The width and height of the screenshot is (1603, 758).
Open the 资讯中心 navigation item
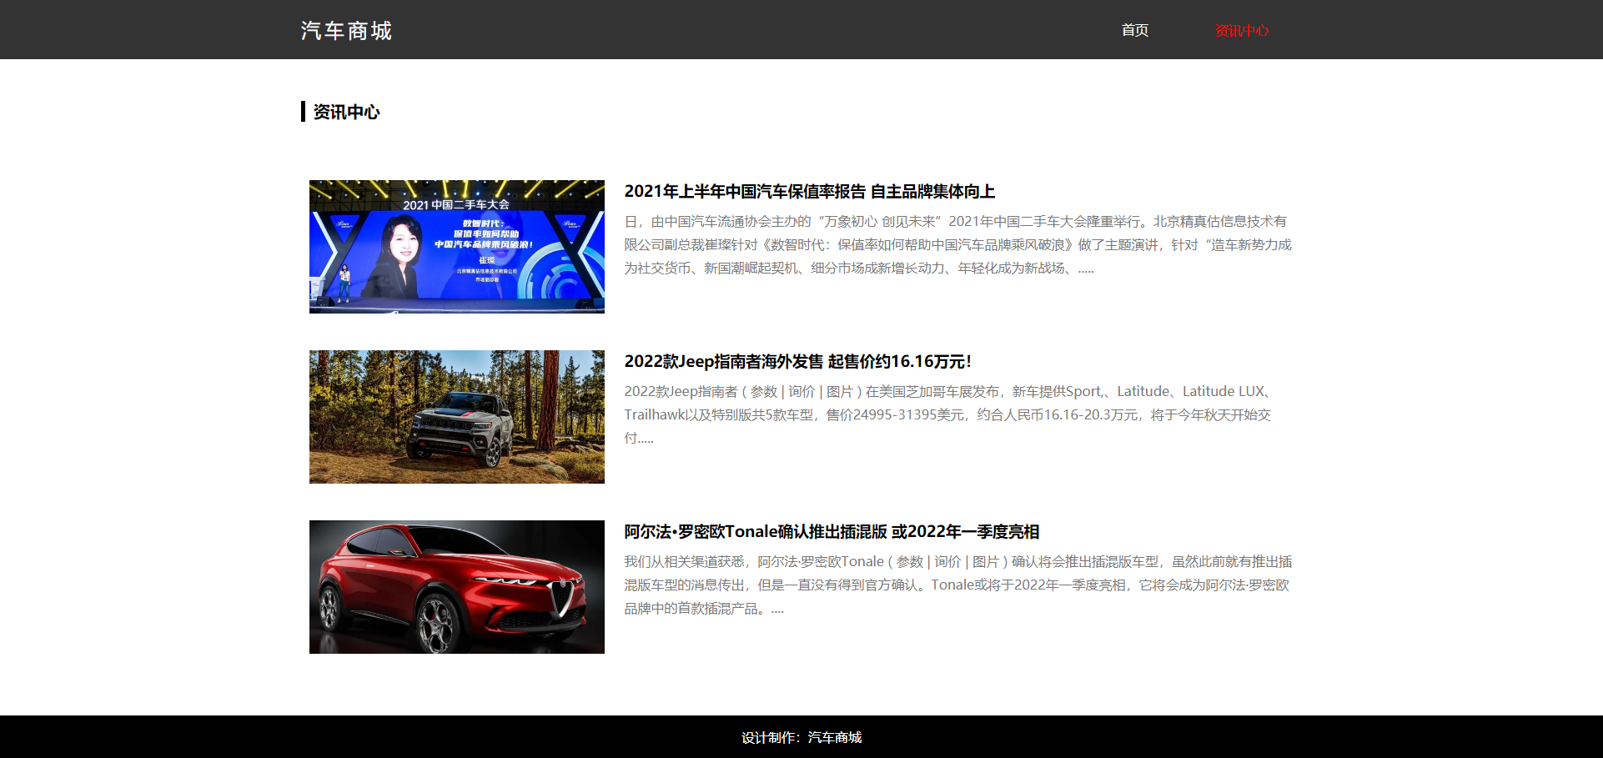click(x=1242, y=30)
